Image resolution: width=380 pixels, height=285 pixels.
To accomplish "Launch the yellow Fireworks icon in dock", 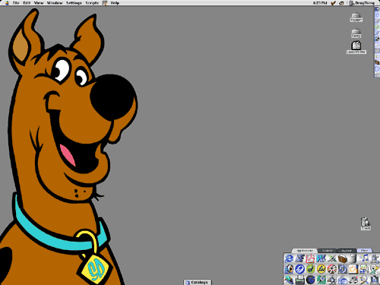I will (321, 269).
